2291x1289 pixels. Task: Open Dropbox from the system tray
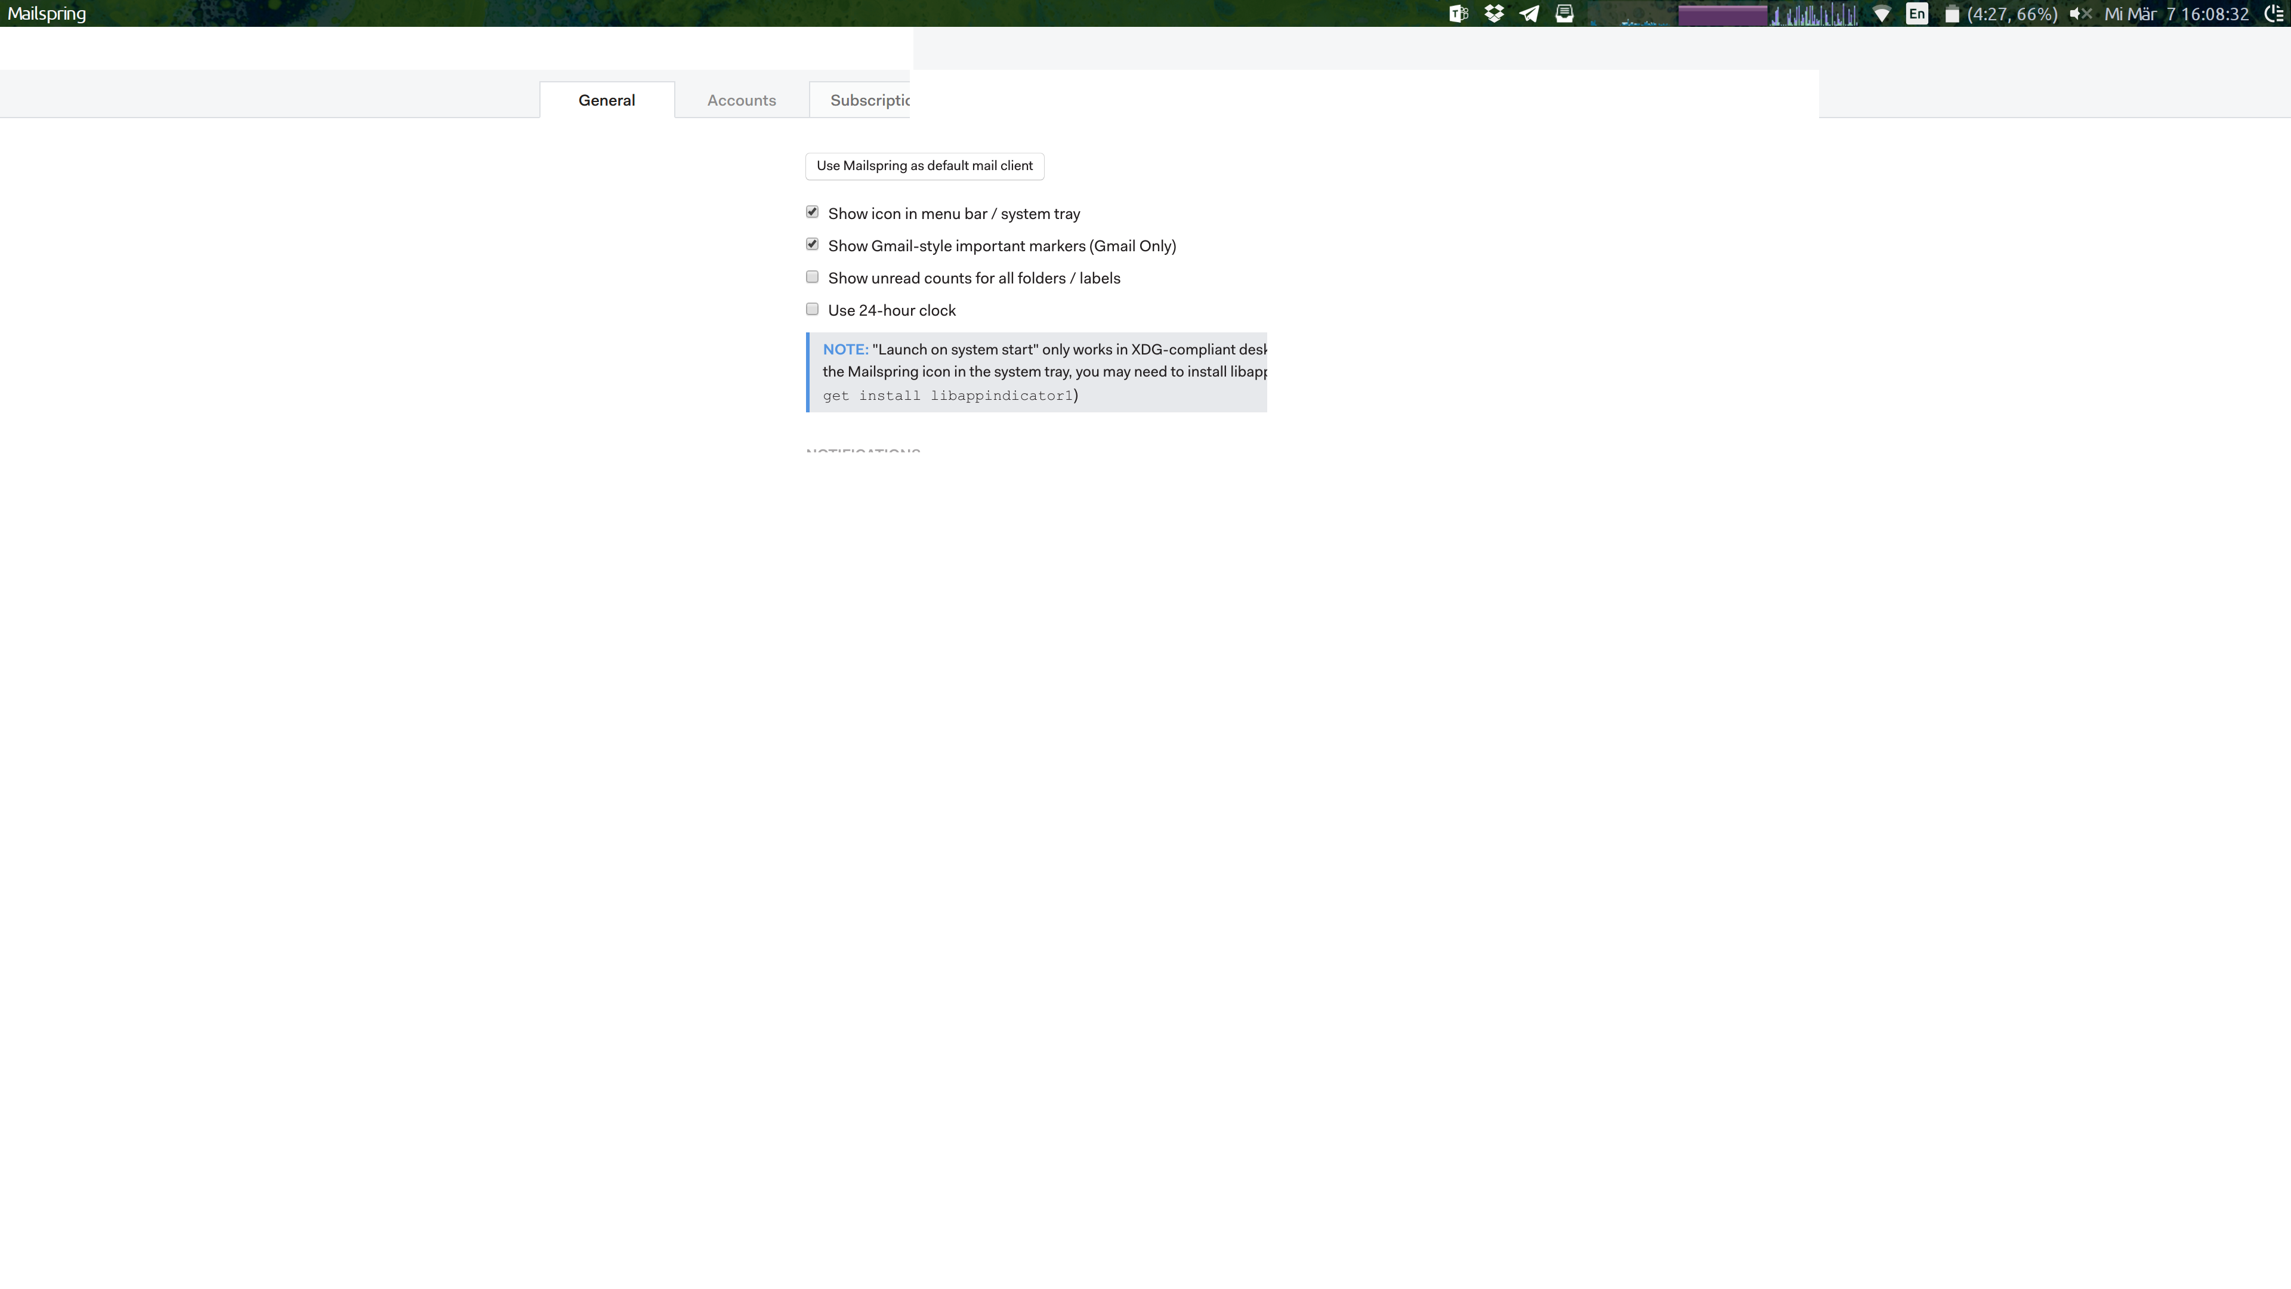click(1494, 13)
